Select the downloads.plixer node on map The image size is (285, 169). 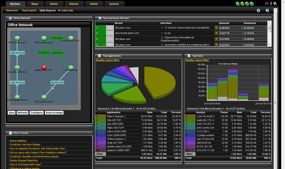[17, 97]
